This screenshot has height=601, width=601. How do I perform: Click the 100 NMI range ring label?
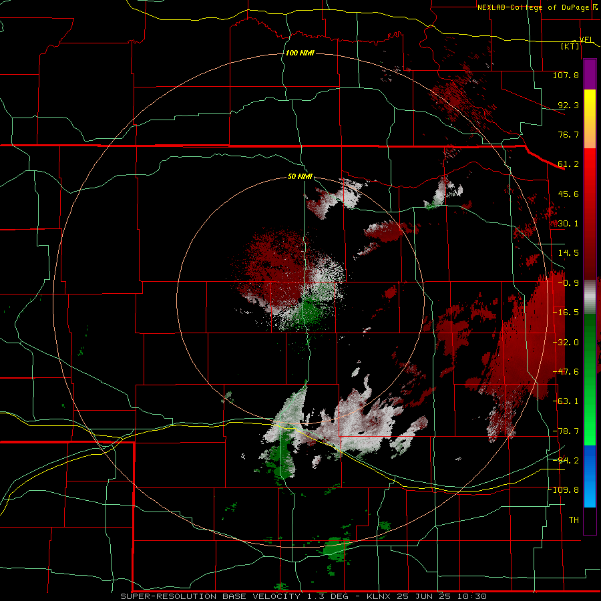point(300,53)
